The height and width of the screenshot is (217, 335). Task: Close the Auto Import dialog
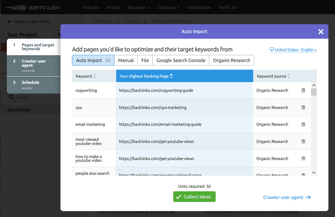321,32
